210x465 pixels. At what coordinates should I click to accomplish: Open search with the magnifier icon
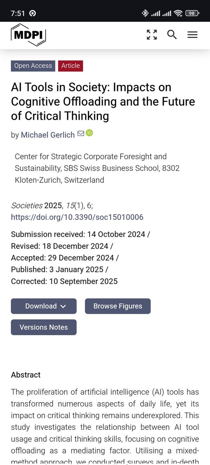point(172,34)
